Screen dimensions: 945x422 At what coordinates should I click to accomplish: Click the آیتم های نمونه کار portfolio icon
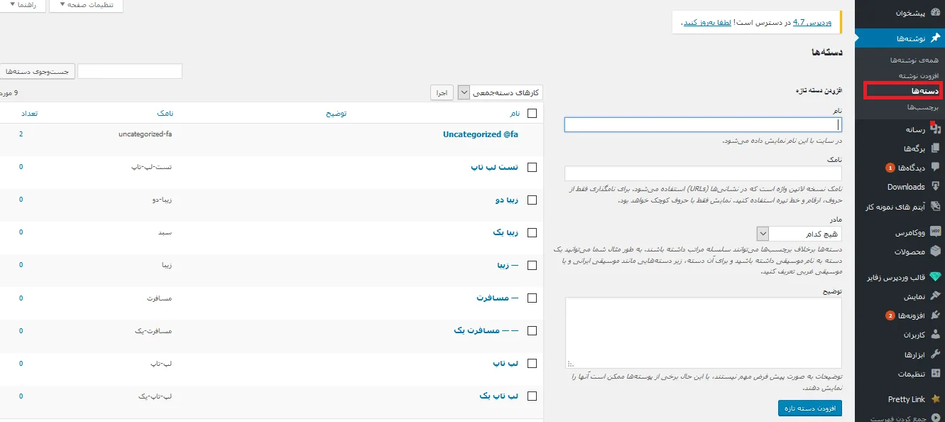pyautogui.click(x=935, y=207)
